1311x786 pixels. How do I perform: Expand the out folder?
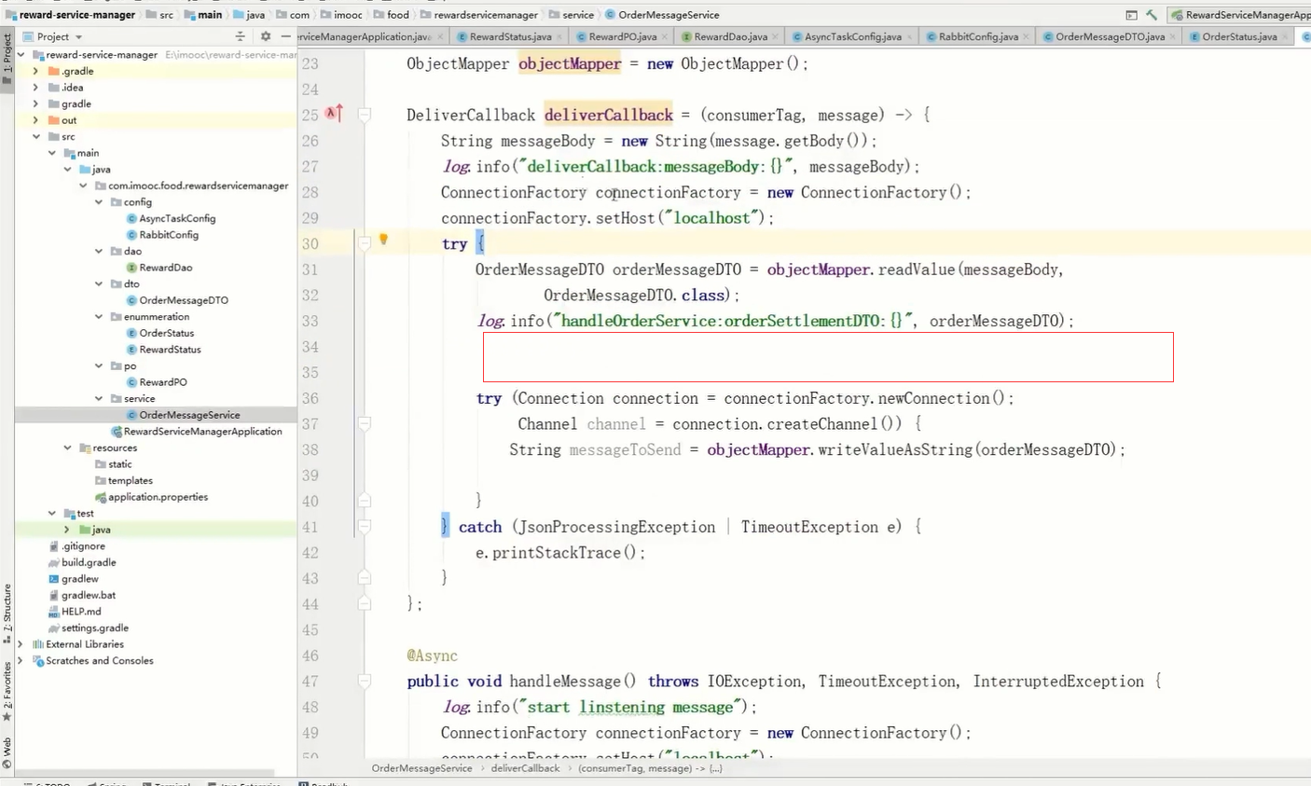coord(36,120)
